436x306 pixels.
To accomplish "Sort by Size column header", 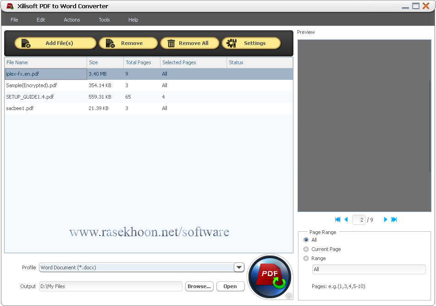I will 105,62.
